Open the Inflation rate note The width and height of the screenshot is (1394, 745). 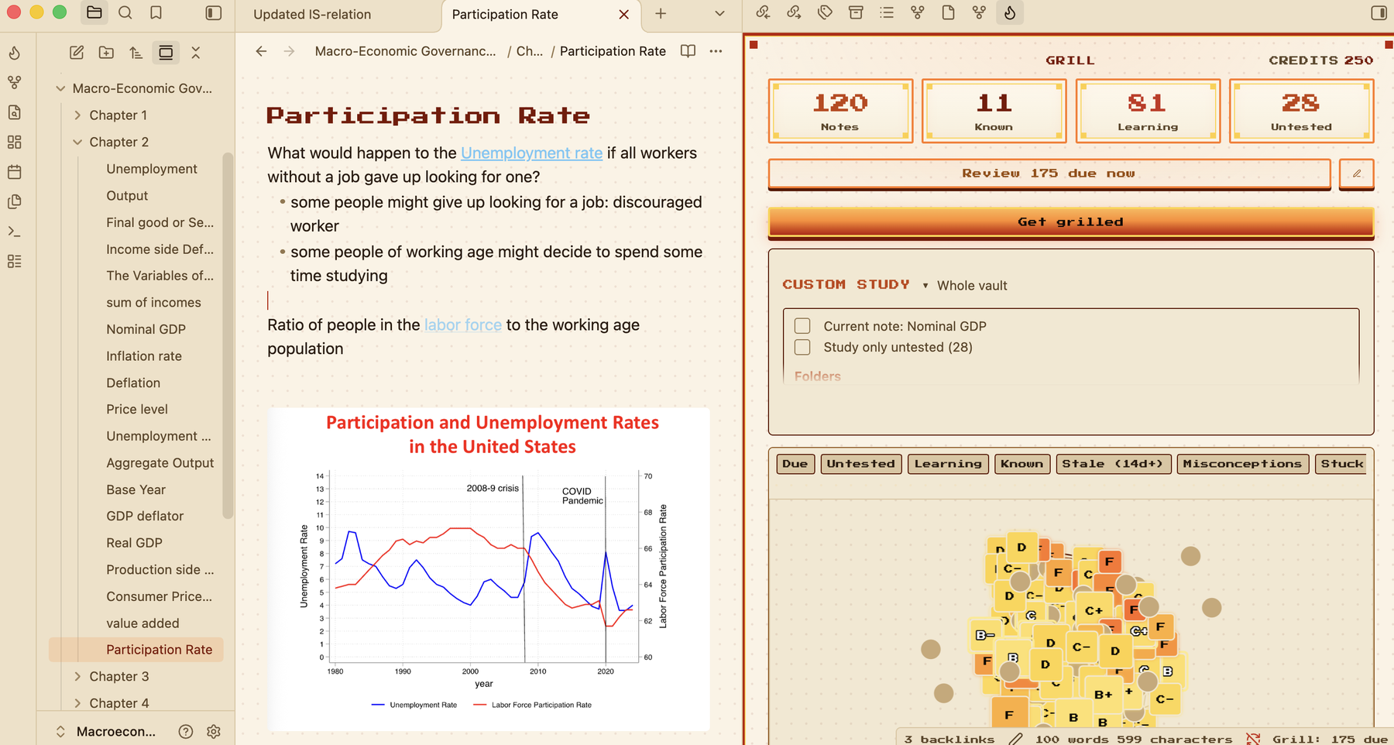[144, 356]
